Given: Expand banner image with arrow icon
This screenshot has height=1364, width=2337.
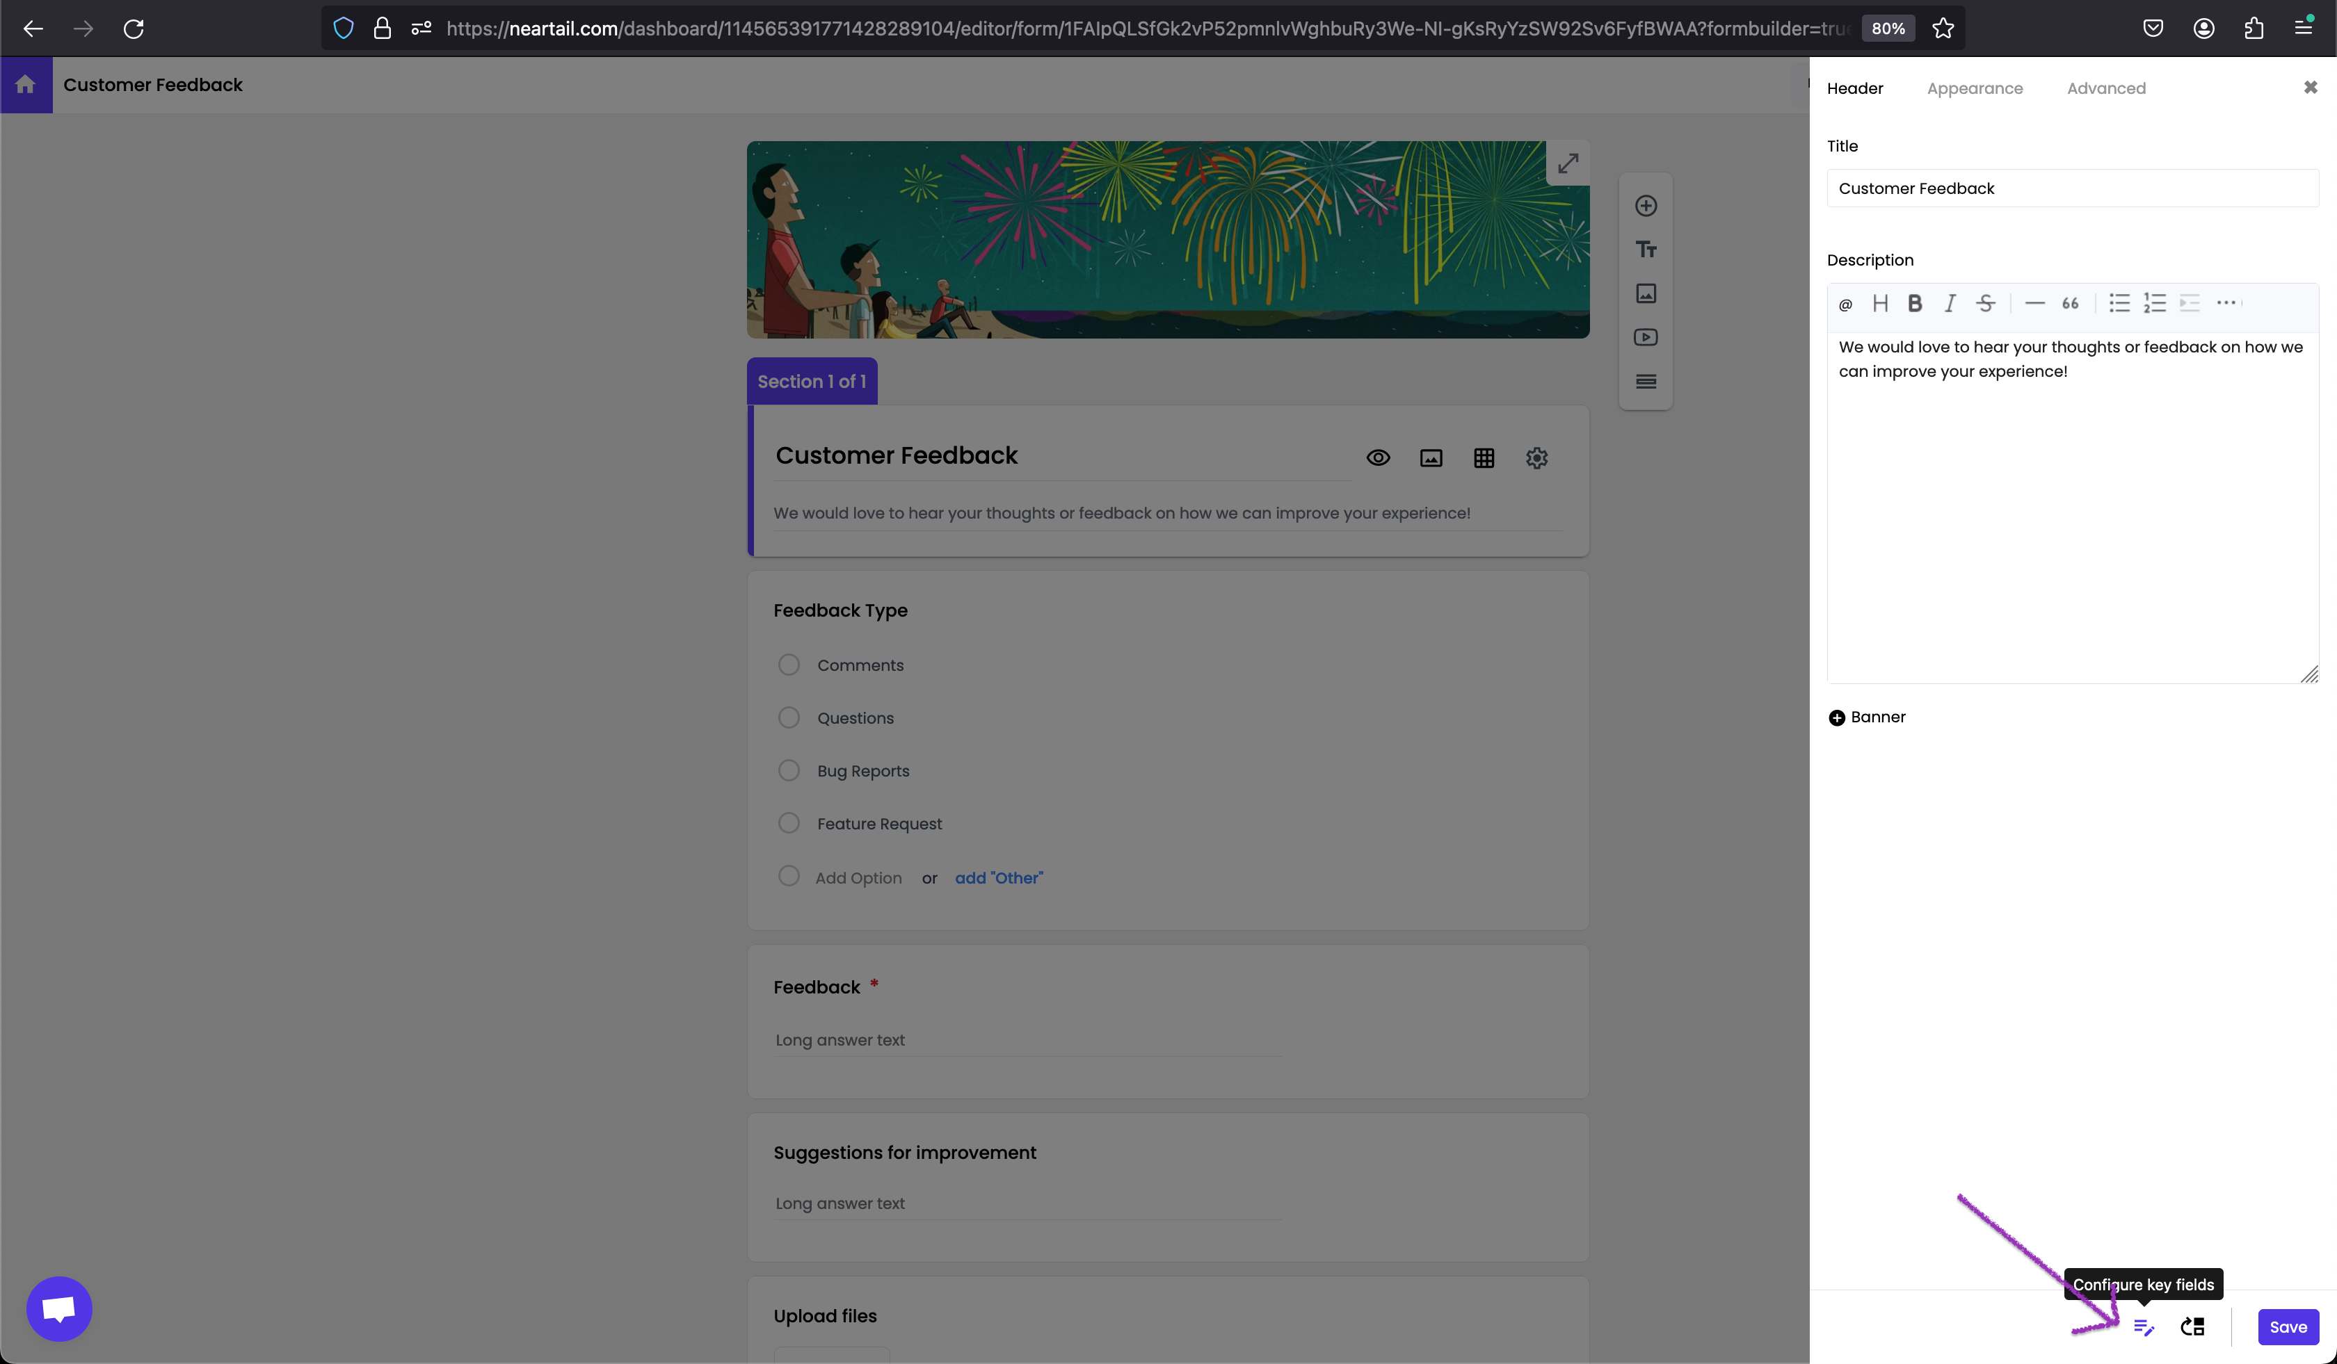Looking at the screenshot, I should point(1567,163).
